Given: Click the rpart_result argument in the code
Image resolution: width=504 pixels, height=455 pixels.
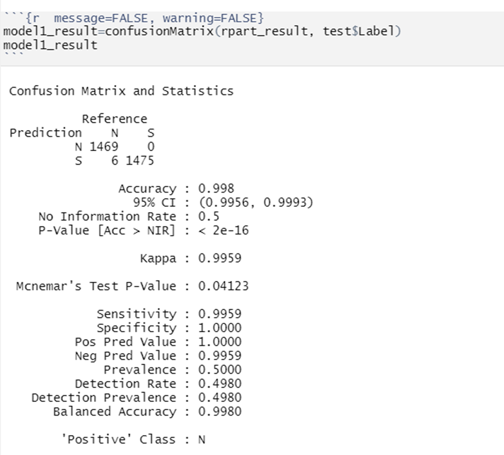Looking at the screenshot, I should click(264, 31).
